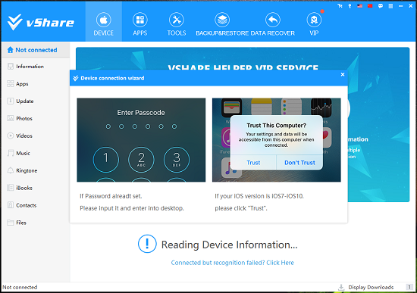Viewport: 417px width, 293px height.
Task: Click the 'Reading Device Information...' text
Action: pyautogui.click(x=229, y=245)
